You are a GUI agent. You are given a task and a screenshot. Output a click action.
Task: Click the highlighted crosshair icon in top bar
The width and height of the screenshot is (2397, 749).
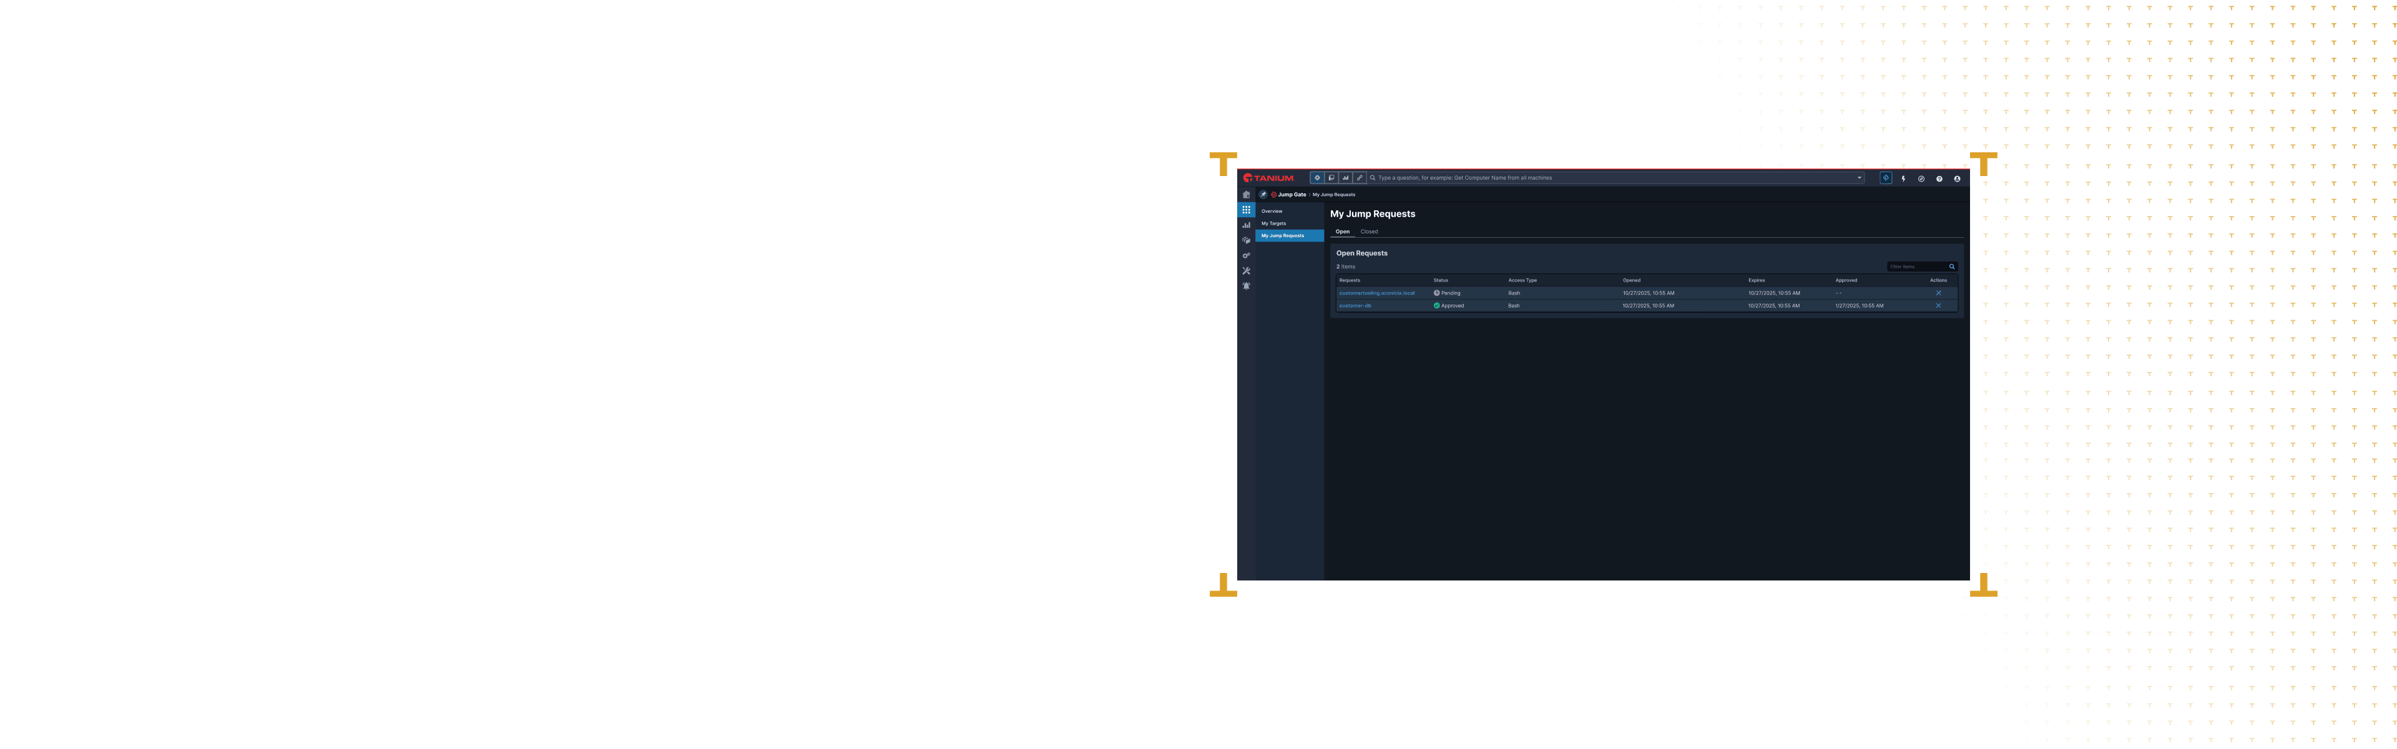[x=1885, y=178]
